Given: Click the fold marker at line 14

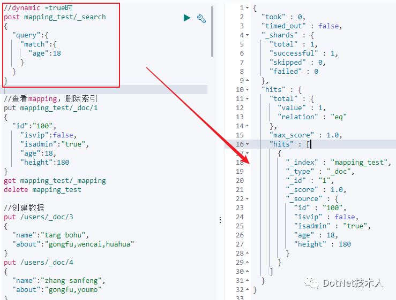Looking at the screenshot, I should click(247, 126).
